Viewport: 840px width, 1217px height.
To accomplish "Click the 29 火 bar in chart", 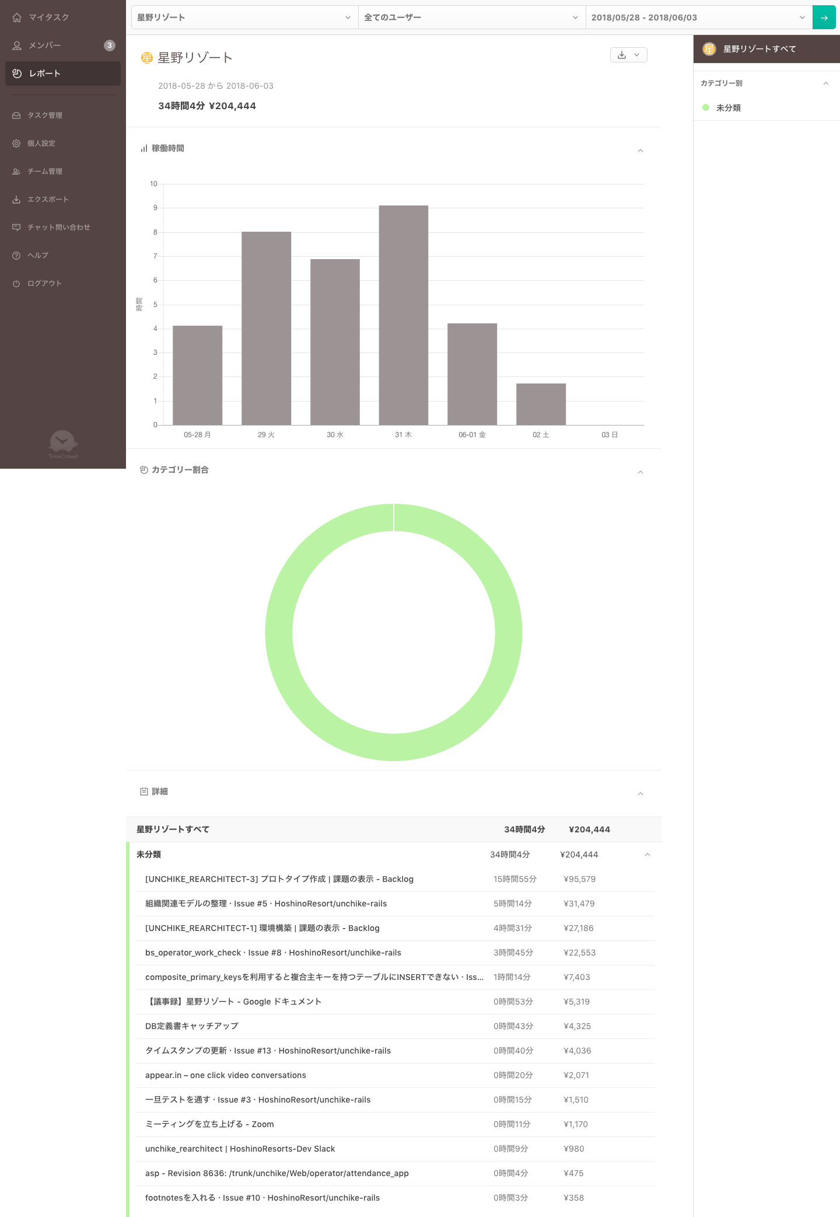I will 267,329.
